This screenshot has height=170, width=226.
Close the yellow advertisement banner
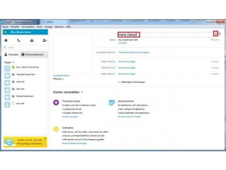45,138
